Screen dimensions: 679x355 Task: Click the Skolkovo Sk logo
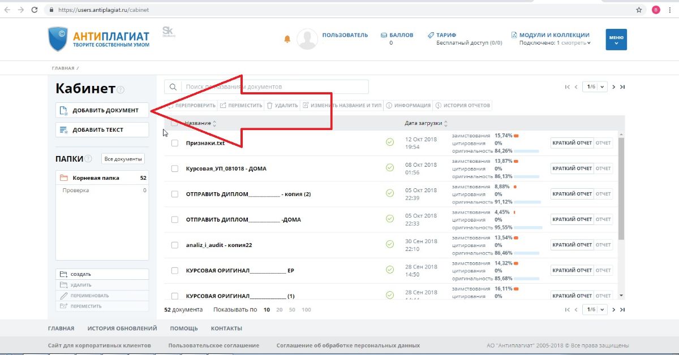(x=167, y=31)
